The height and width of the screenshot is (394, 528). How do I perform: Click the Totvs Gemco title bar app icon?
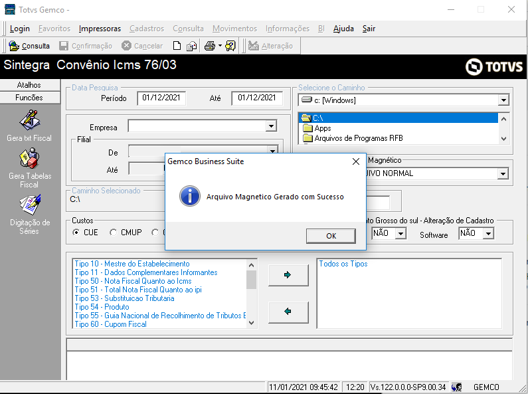(10, 9)
